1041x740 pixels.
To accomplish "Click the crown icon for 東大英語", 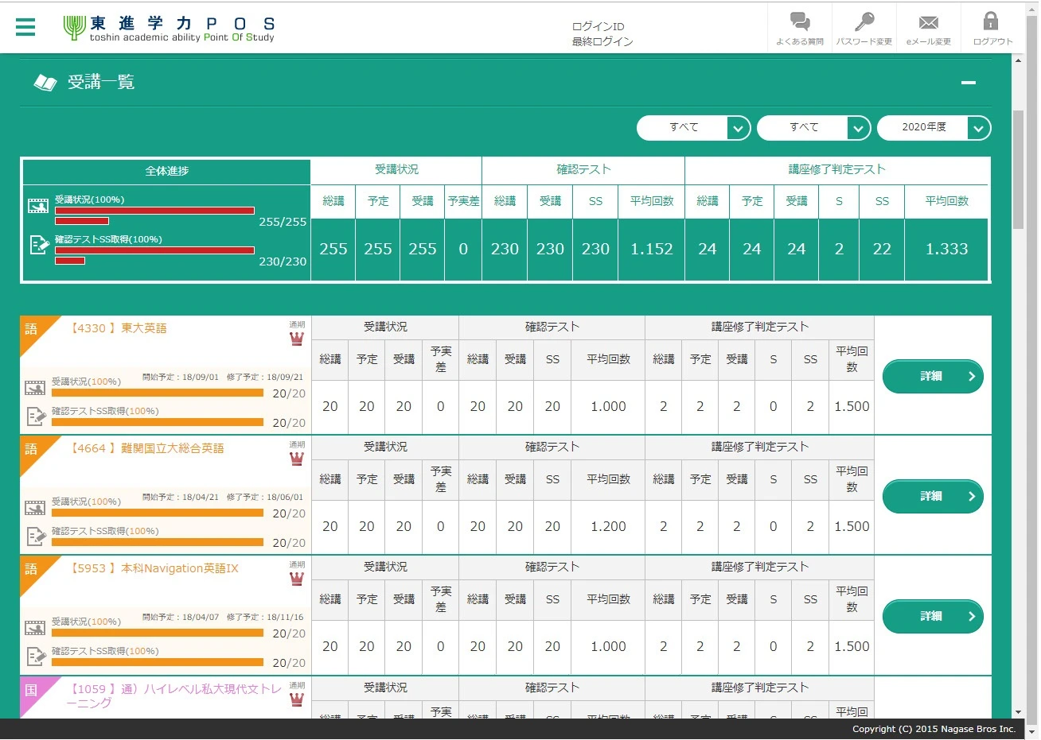I will (x=297, y=339).
